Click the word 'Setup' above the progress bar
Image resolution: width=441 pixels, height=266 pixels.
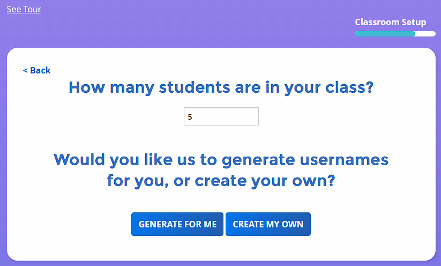point(414,22)
